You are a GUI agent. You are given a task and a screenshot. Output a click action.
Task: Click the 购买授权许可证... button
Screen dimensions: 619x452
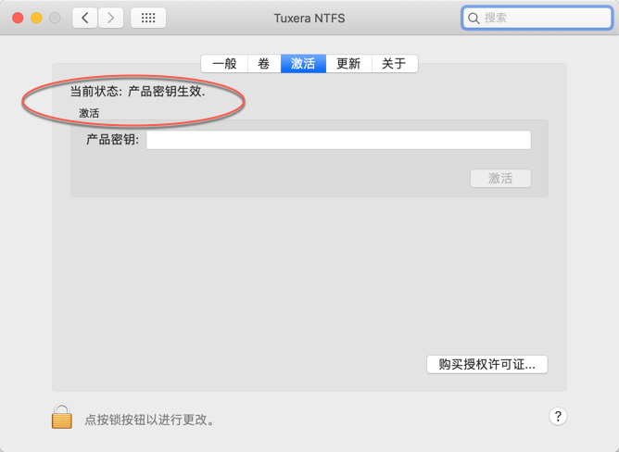click(x=486, y=364)
